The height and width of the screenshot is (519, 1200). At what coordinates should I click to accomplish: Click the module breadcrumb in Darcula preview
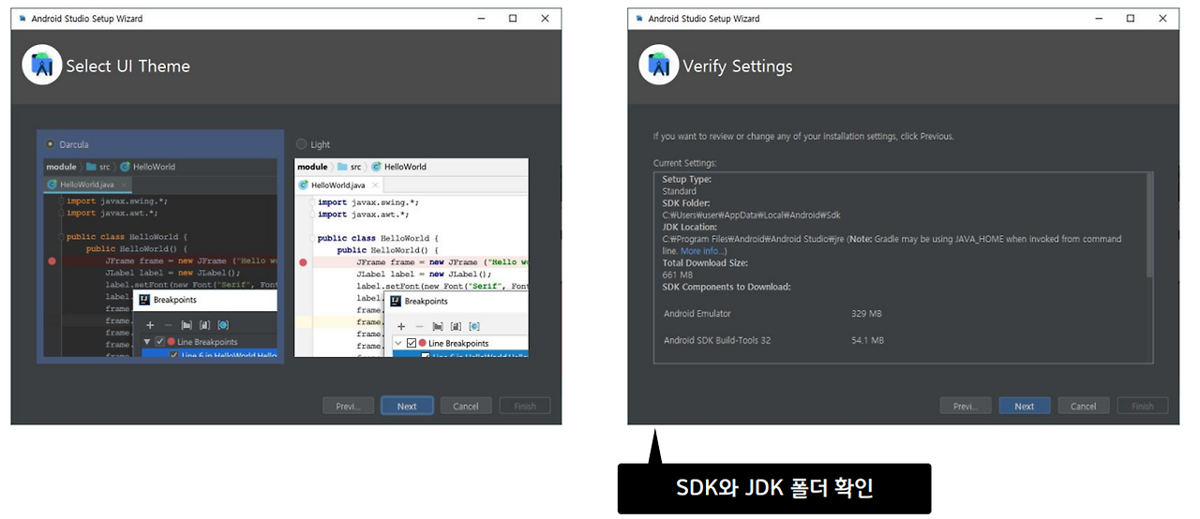point(61,167)
